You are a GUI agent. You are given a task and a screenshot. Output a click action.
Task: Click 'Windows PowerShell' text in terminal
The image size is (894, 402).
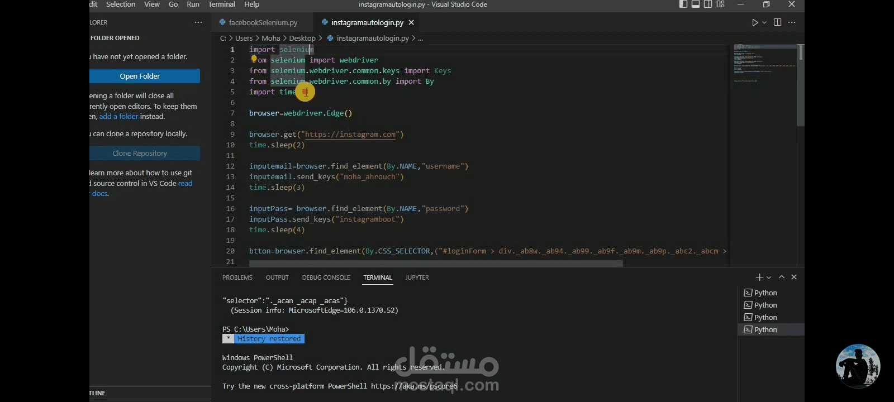(258, 358)
